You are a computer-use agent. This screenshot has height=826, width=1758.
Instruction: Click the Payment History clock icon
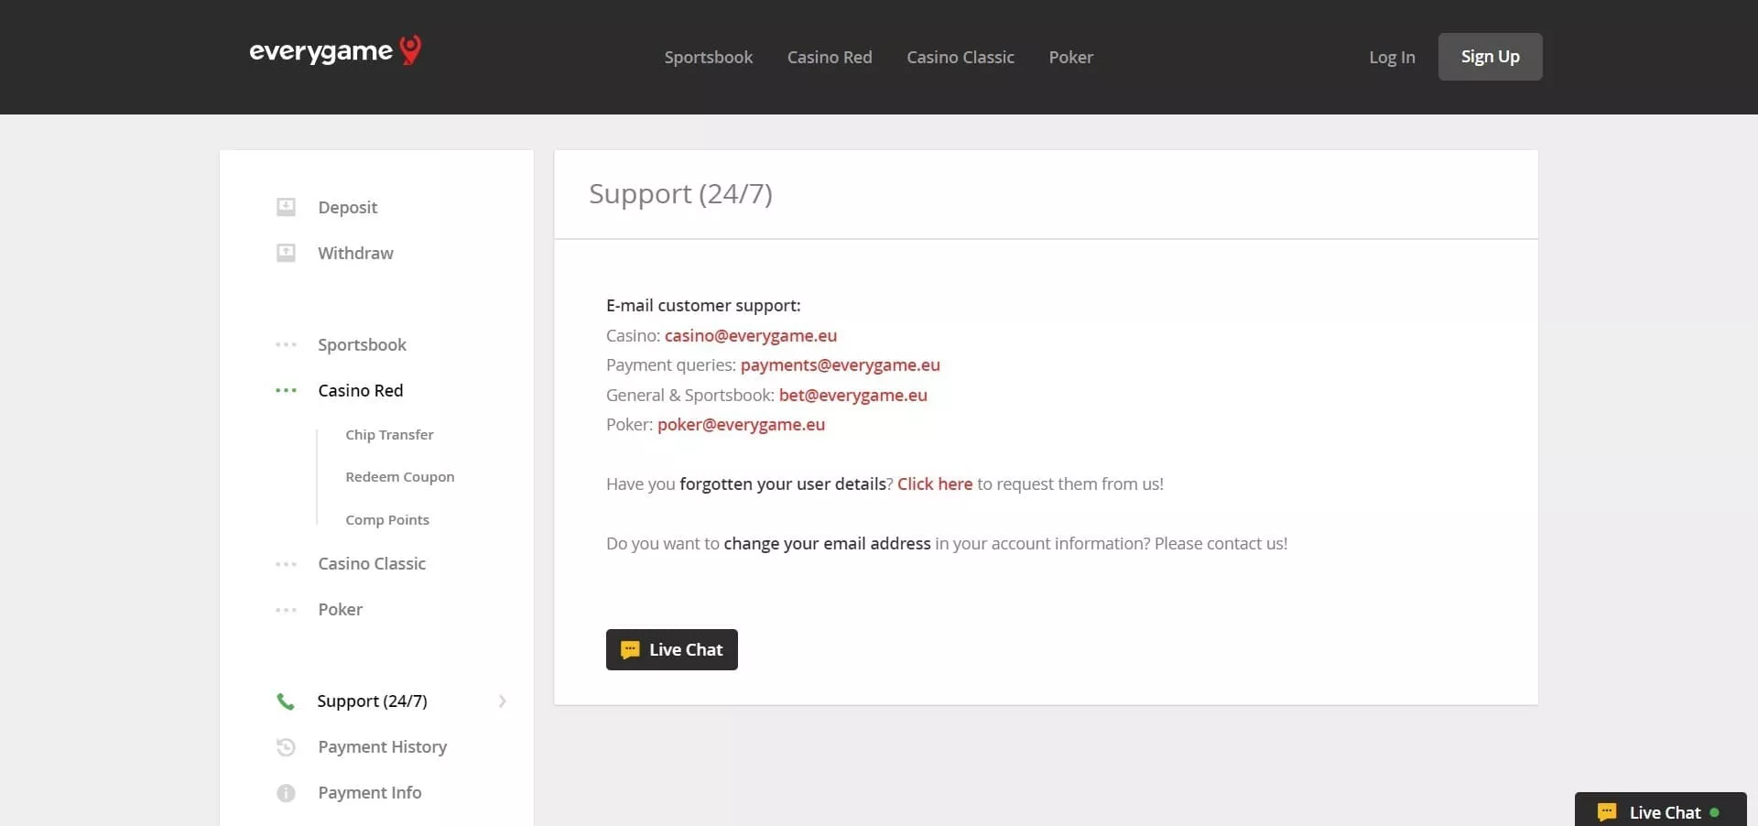point(286,747)
